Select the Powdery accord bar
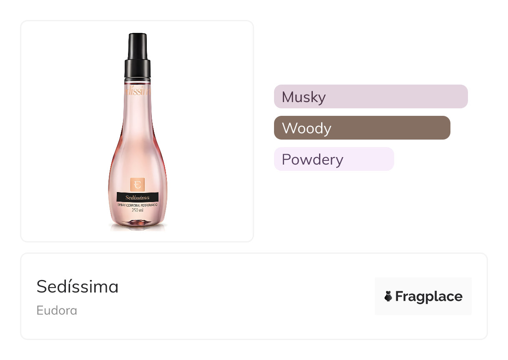 click(334, 159)
